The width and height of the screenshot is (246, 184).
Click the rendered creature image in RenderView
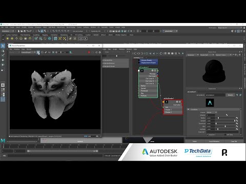(53, 94)
